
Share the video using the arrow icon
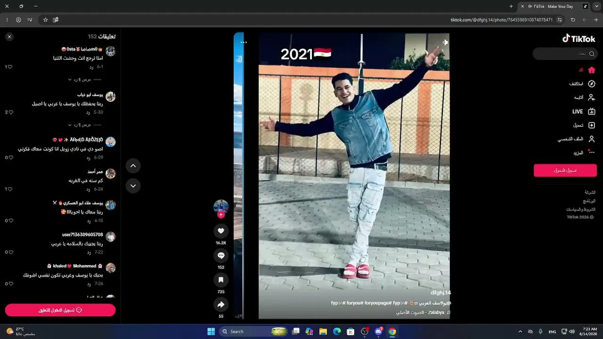[221, 305]
